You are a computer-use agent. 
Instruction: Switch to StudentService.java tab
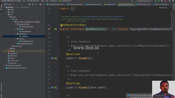point(94,4)
